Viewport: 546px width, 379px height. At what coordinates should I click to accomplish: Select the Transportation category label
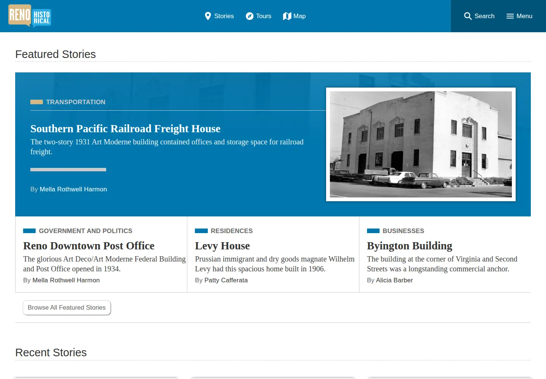click(x=76, y=102)
